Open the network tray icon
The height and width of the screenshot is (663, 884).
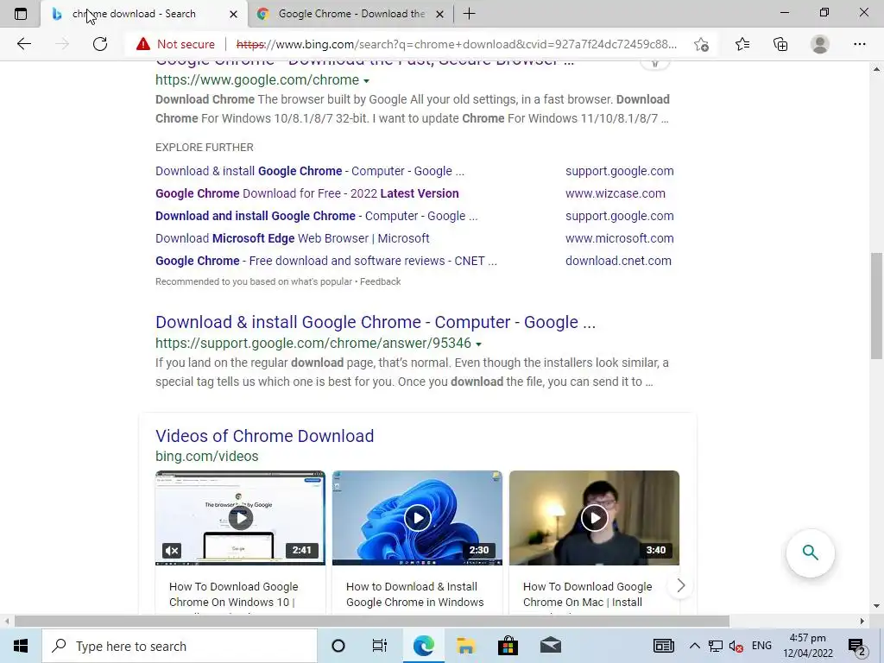pyautogui.click(x=716, y=646)
